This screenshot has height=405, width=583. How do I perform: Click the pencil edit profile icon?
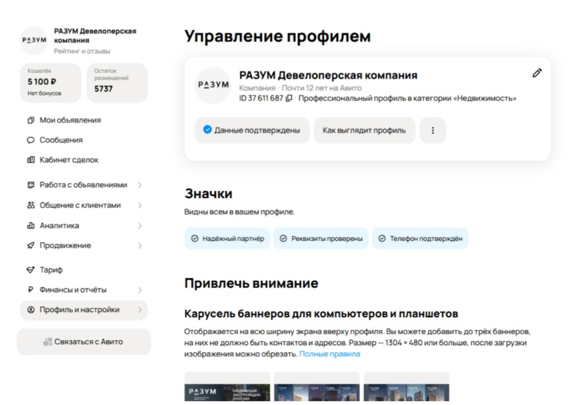click(537, 73)
